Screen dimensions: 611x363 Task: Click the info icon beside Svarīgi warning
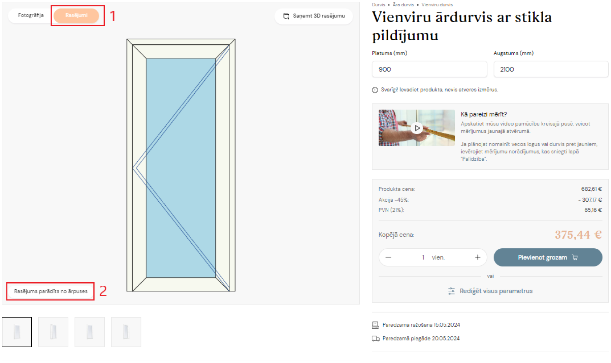tap(375, 90)
